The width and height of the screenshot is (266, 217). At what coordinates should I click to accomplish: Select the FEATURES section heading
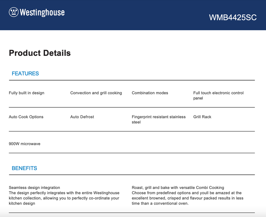pyautogui.click(x=25, y=74)
